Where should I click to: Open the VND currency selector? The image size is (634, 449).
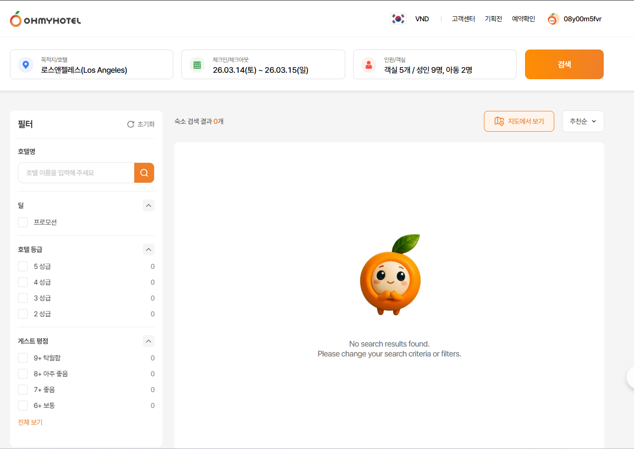pos(422,19)
